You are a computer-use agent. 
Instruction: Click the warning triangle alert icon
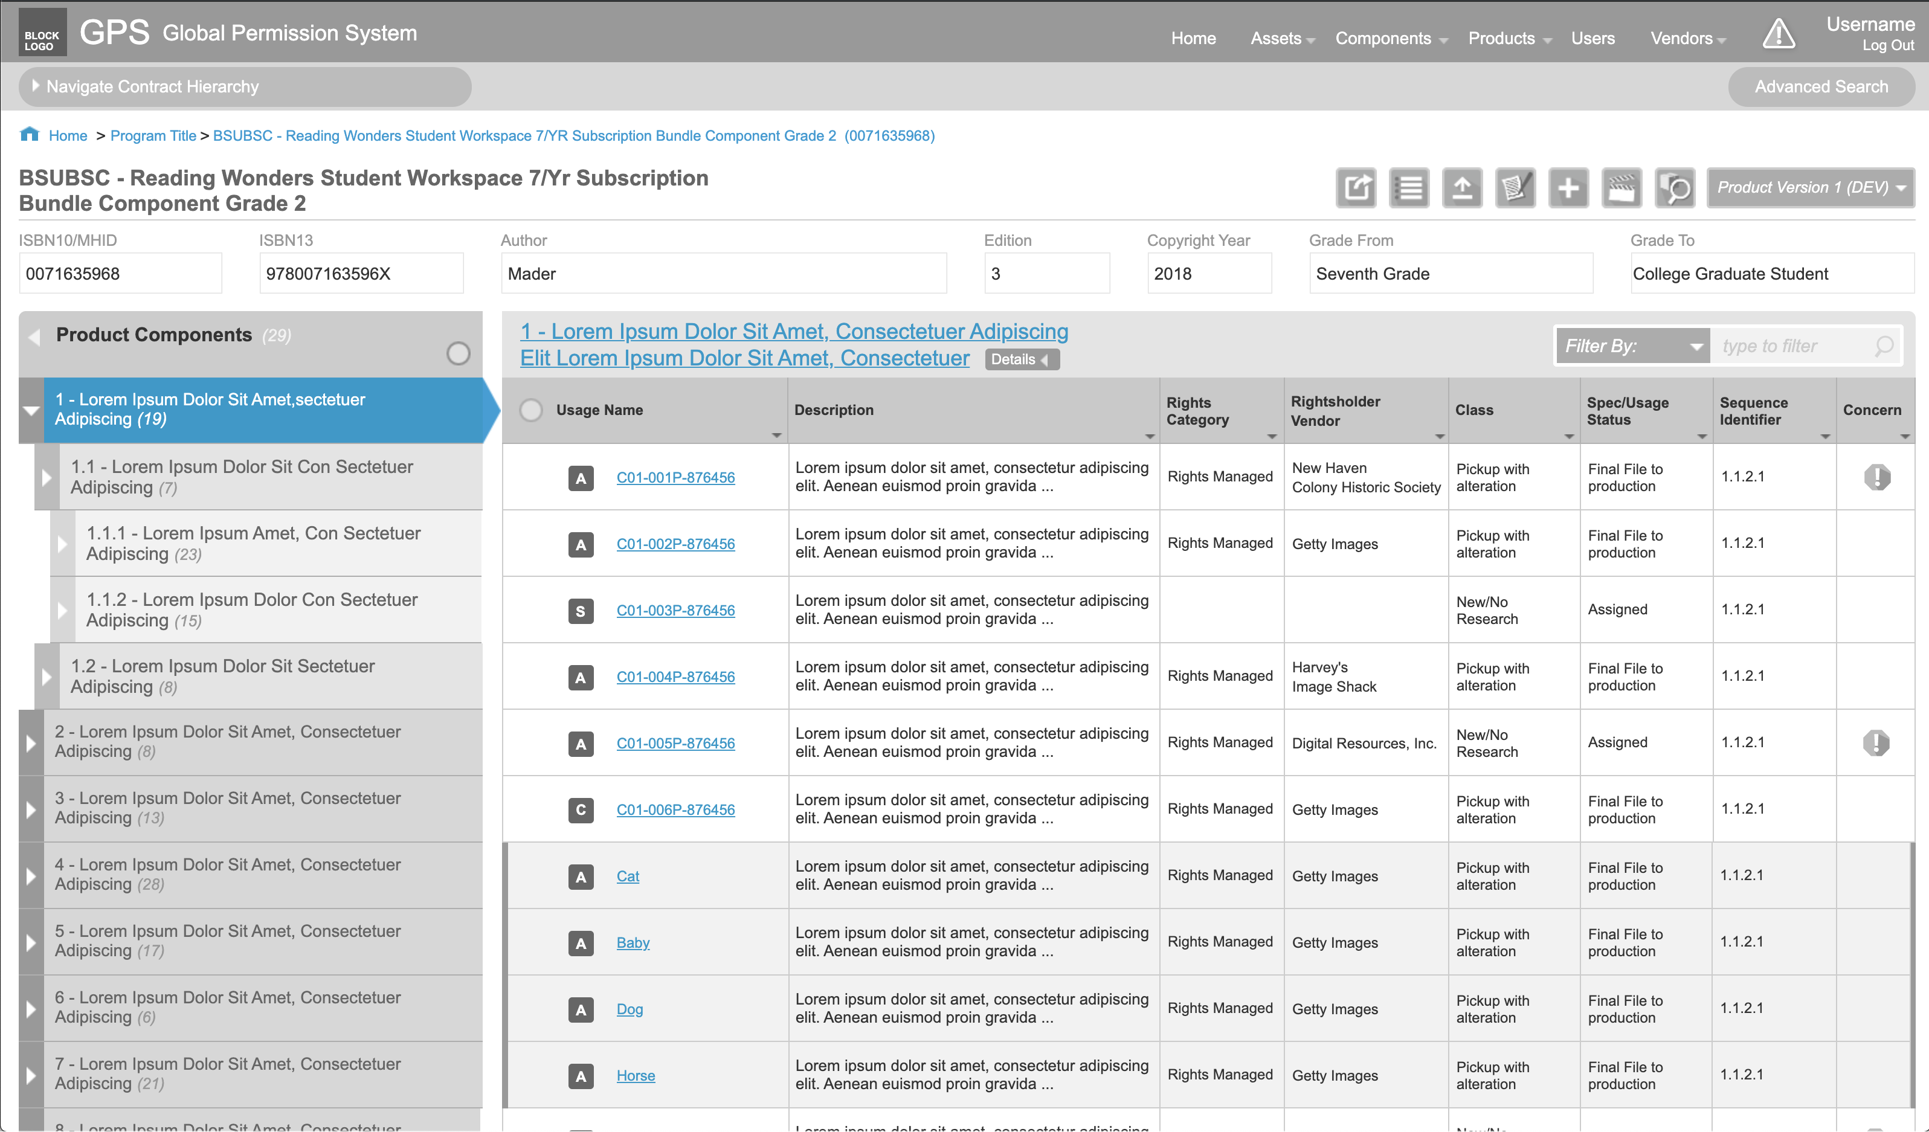pyautogui.click(x=1778, y=34)
